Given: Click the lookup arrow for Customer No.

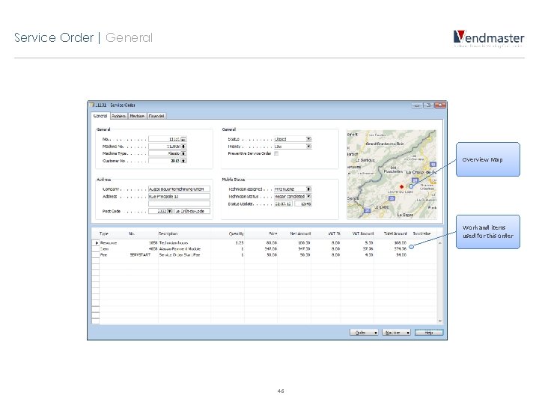Looking at the screenshot, I should [x=183, y=161].
